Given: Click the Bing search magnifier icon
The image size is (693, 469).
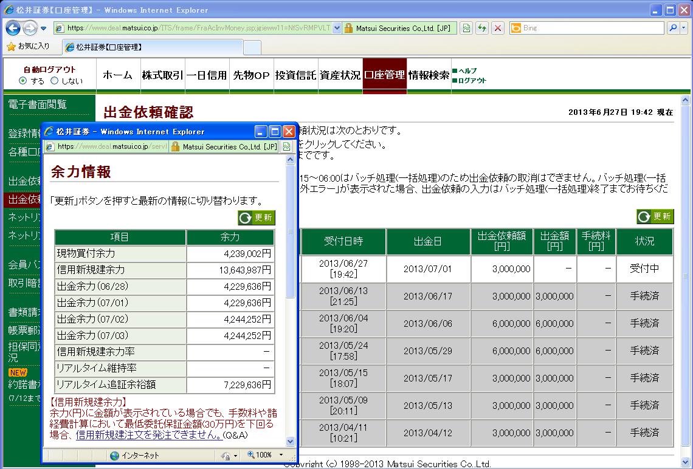Looking at the screenshot, I should [672, 28].
